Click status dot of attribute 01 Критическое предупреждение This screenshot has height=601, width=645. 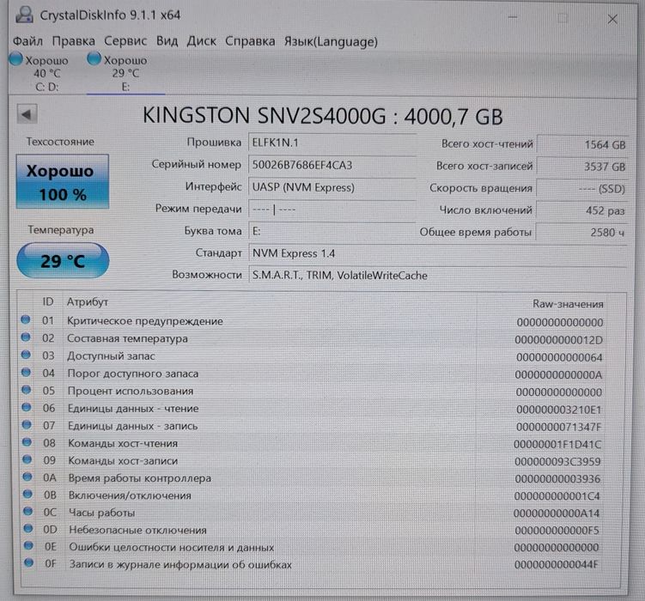pyautogui.click(x=26, y=319)
